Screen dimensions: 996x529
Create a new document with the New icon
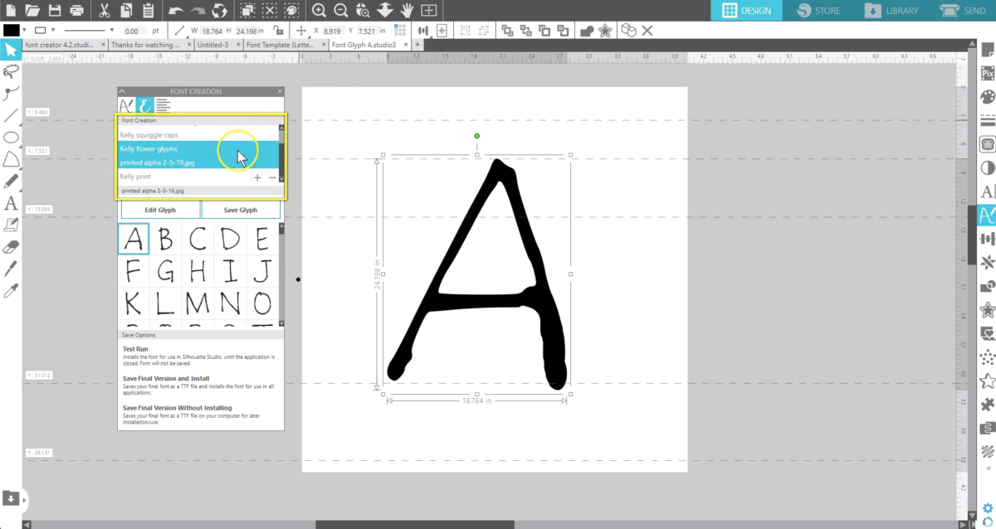coord(10,11)
